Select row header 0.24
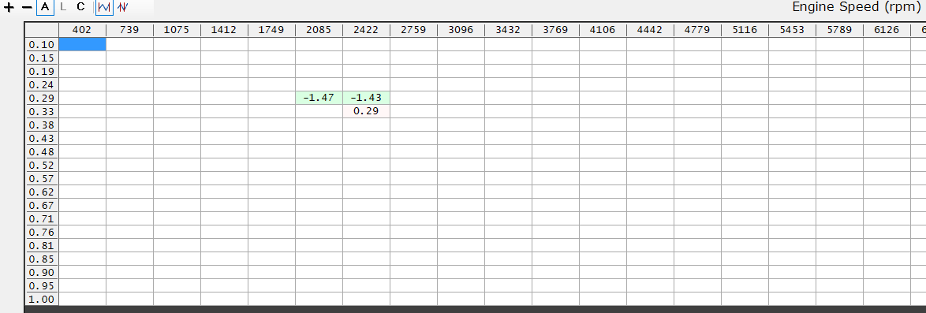926x313 pixels. [42, 84]
